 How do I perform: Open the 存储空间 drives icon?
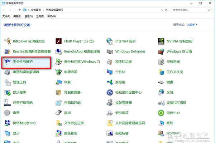coord(161,62)
